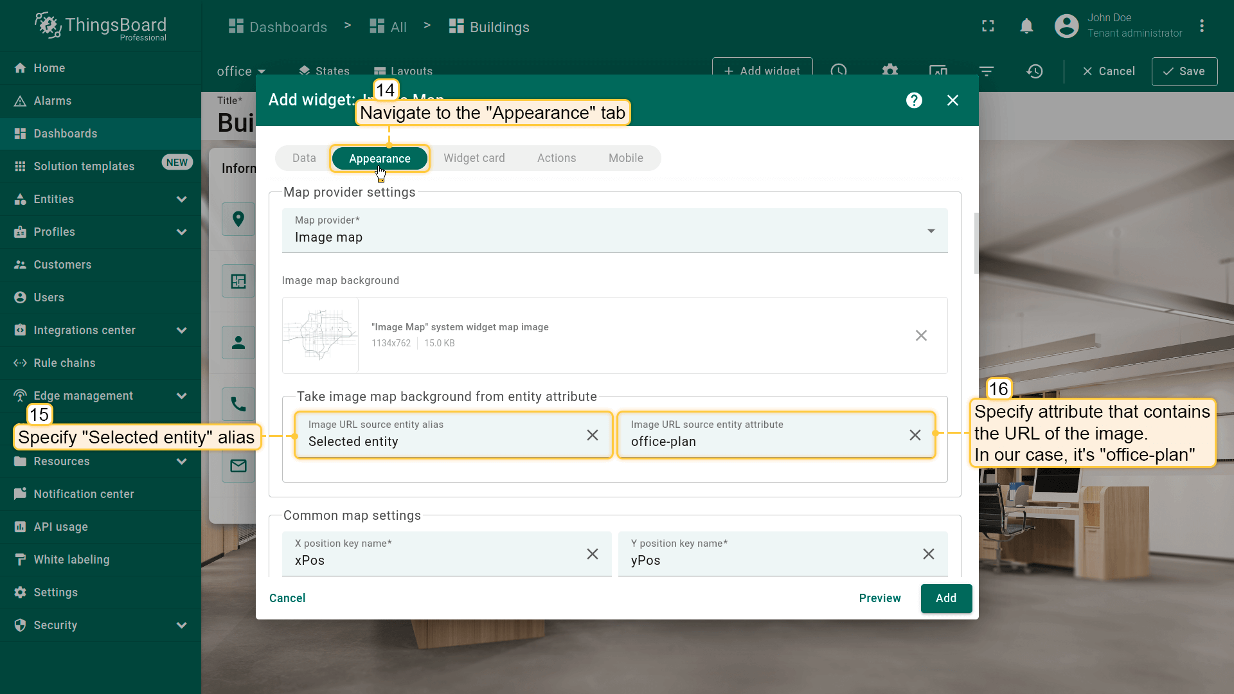Click the Add button
Screen dimensions: 1234x694
point(945,598)
